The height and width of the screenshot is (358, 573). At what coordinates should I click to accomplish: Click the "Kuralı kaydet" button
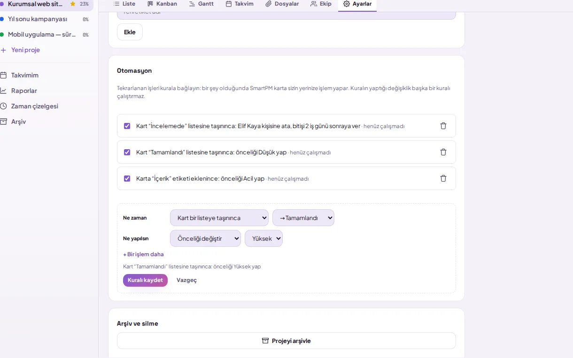click(x=145, y=280)
